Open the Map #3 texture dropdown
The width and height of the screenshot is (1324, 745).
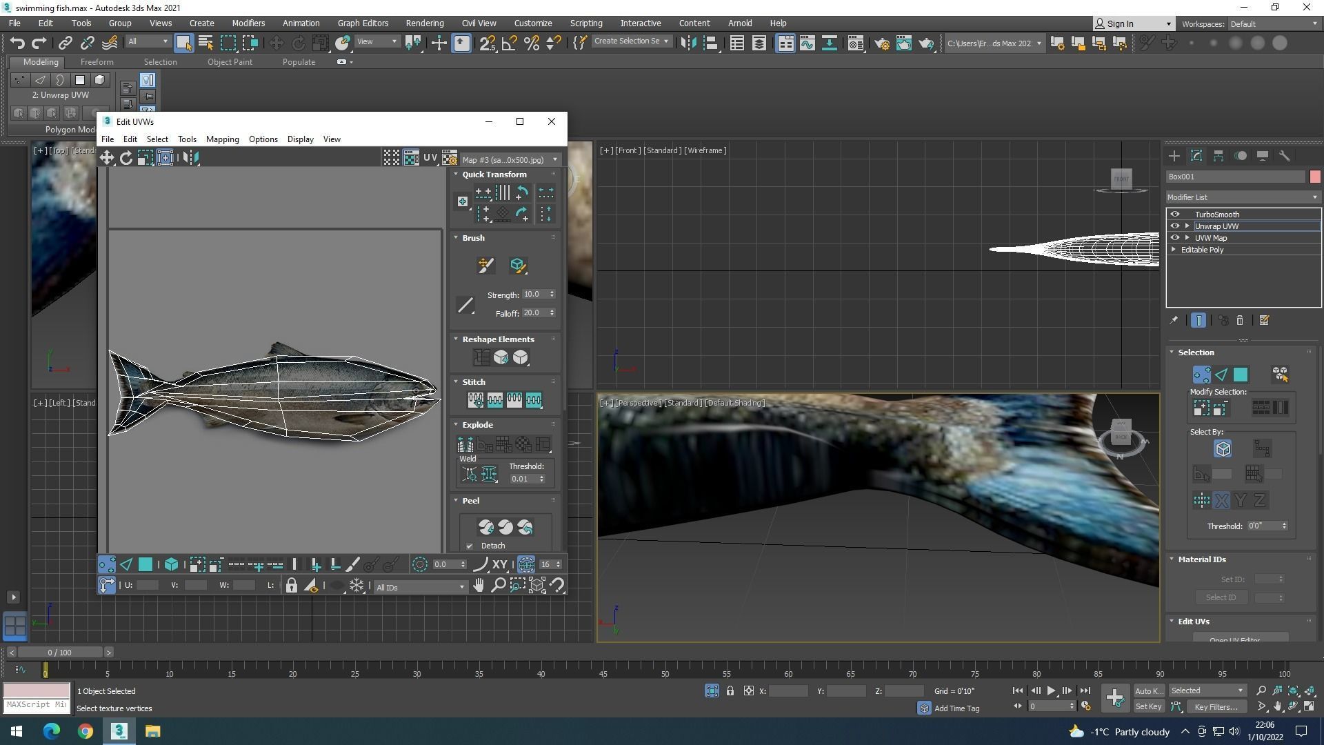[x=510, y=160]
